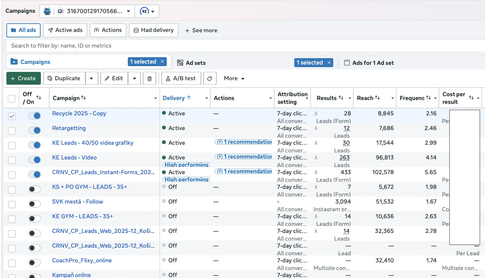Open the More dropdown menu
Screen dimensions: 485x278
point(234,78)
